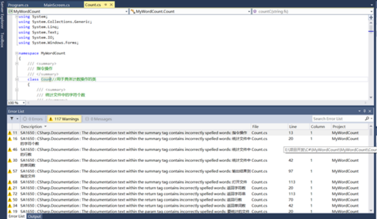
Task: Toggle the 117 Warnings filter
Action: click(x=64, y=119)
